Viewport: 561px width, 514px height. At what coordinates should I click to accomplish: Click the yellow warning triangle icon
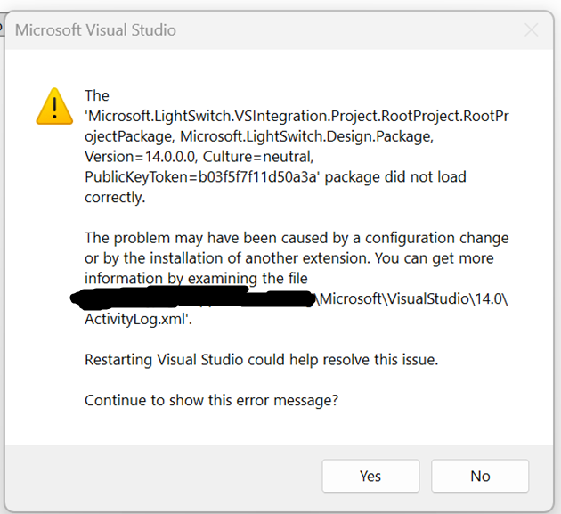(x=53, y=106)
